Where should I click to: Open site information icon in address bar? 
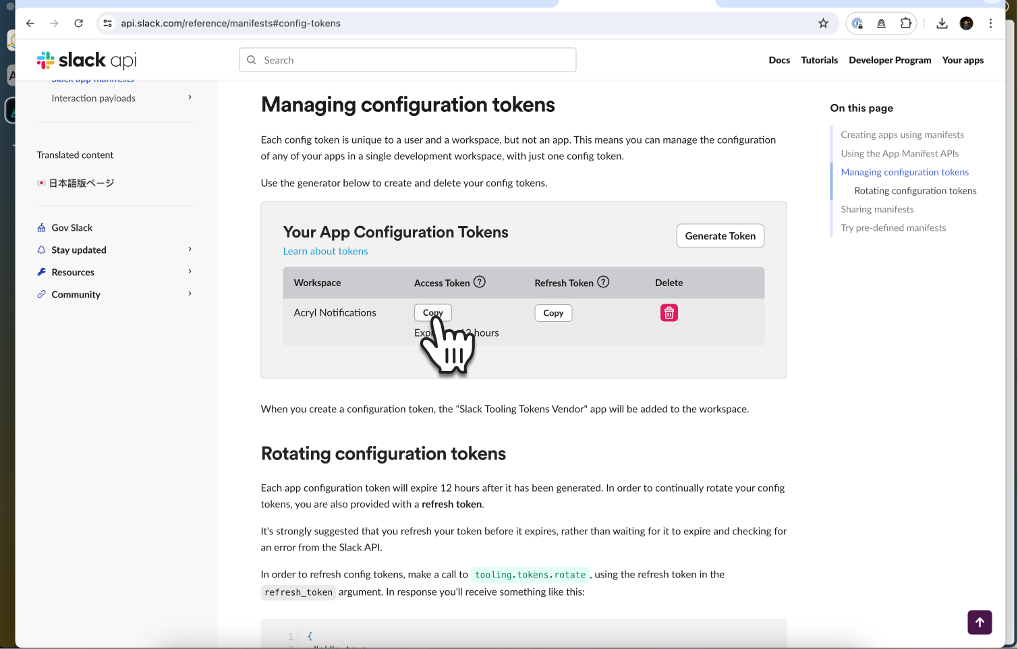pyautogui.click(x=107, y=23)
